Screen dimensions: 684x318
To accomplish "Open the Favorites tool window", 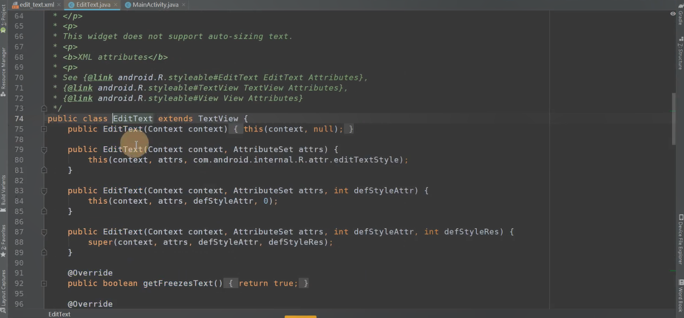I will pos(3,241).
